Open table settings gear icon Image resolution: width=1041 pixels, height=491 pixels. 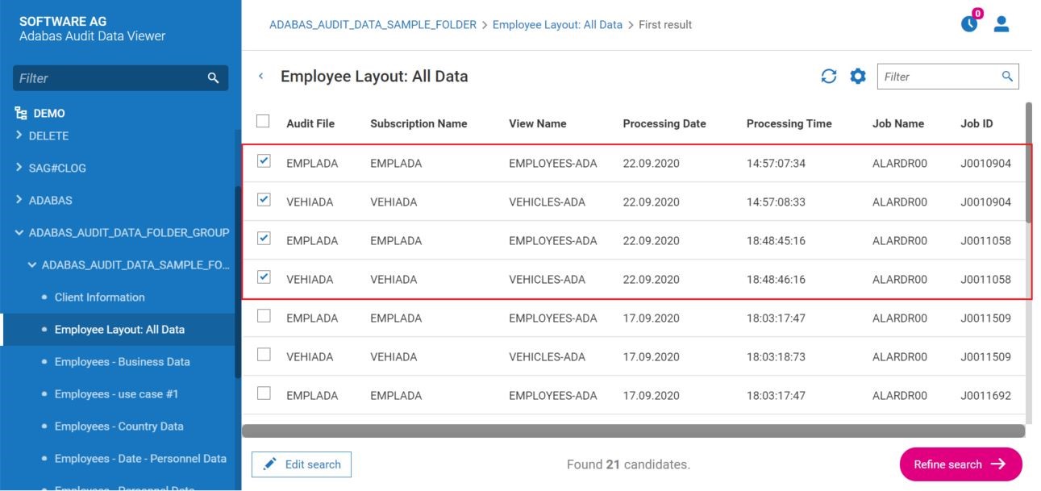(858, 76)
